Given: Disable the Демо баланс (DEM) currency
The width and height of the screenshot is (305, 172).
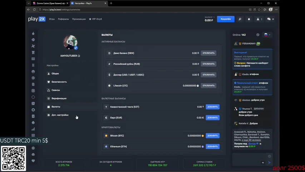Looking at the screenshot, I should tap(208, 53).
